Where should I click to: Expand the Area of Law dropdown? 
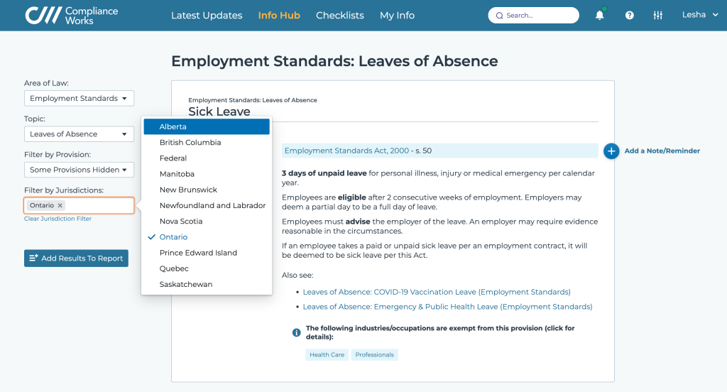click(x=80, y=98)
